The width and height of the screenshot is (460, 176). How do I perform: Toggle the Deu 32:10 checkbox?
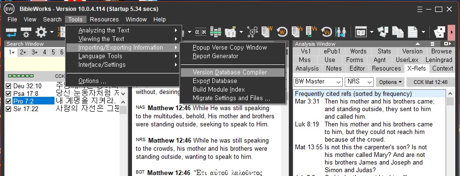click(8, 86)
